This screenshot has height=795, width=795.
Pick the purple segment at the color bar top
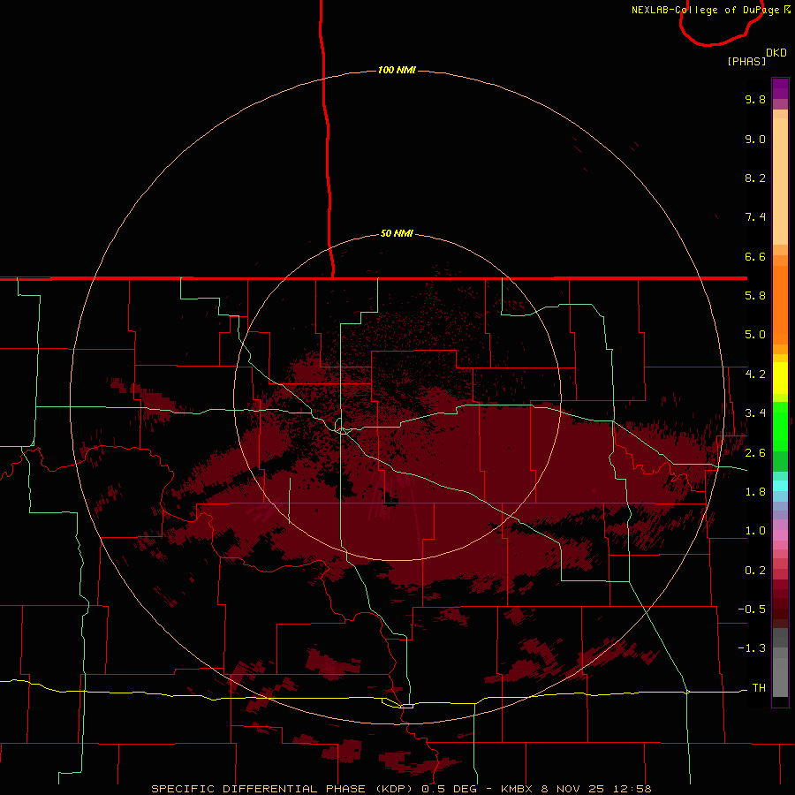coord(780,88)
